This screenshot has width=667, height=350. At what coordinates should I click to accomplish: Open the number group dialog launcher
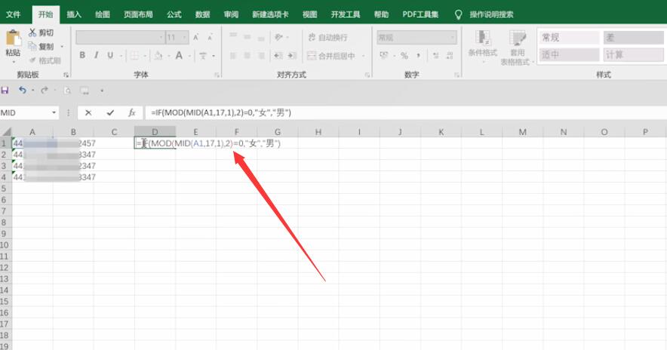(x=456, y=75)
